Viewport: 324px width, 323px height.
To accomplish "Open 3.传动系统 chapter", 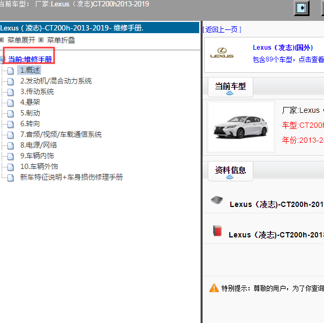I will click(x=37, y=92).
